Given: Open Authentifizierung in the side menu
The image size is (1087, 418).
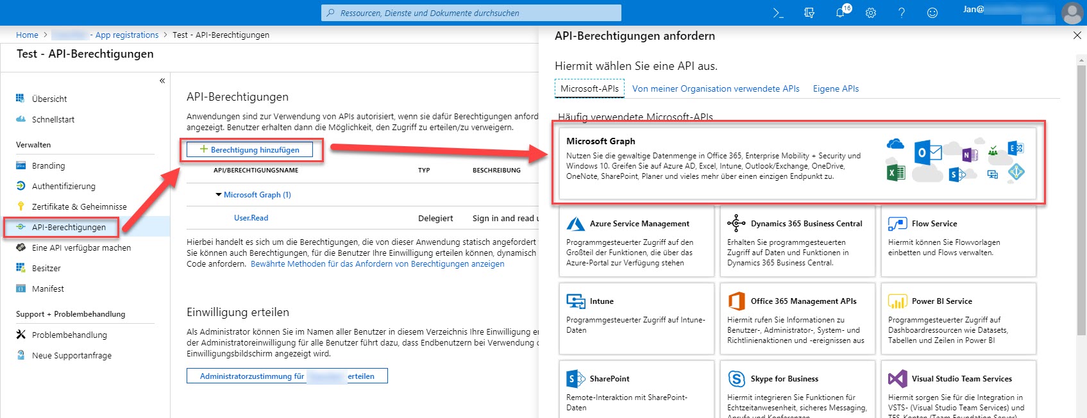Looking at the screenshot, I should tap(63, 186).
